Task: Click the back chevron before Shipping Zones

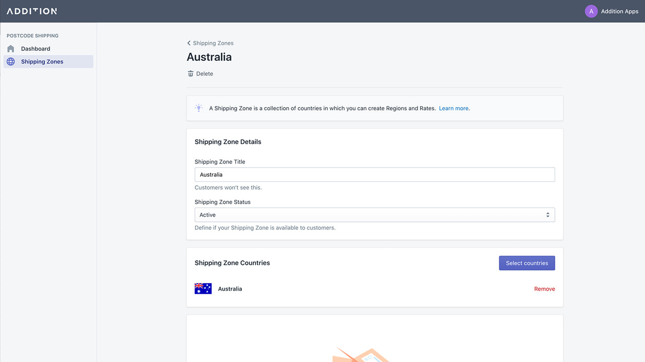Action: point(189,43)
